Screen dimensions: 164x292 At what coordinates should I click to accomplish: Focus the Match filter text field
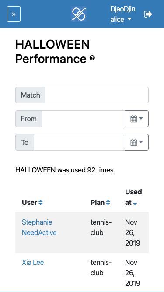[x=97, y=95]
